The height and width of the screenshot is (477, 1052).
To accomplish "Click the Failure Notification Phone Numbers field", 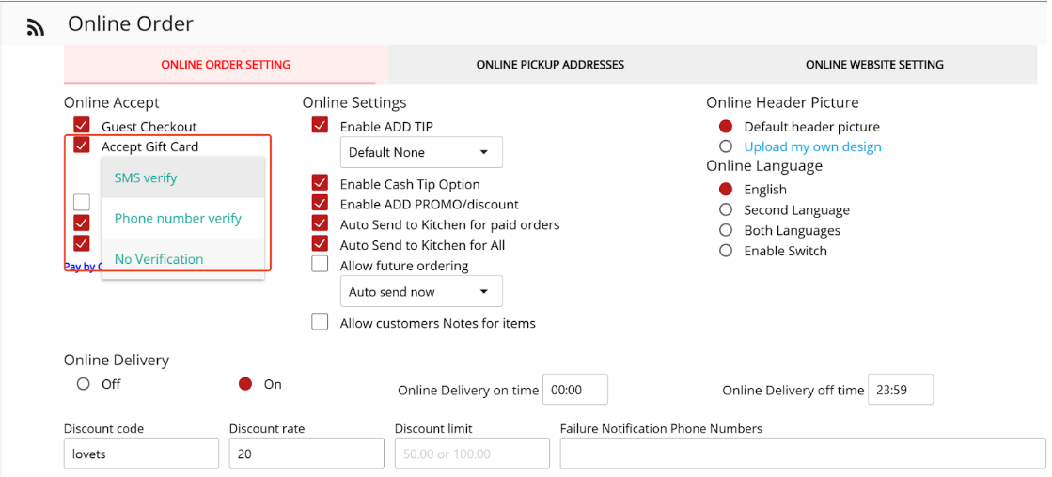I will [803, 454].
